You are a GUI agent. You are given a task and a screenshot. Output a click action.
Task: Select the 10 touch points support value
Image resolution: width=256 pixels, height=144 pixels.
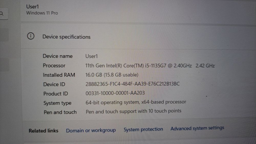(x=134, y=111)
